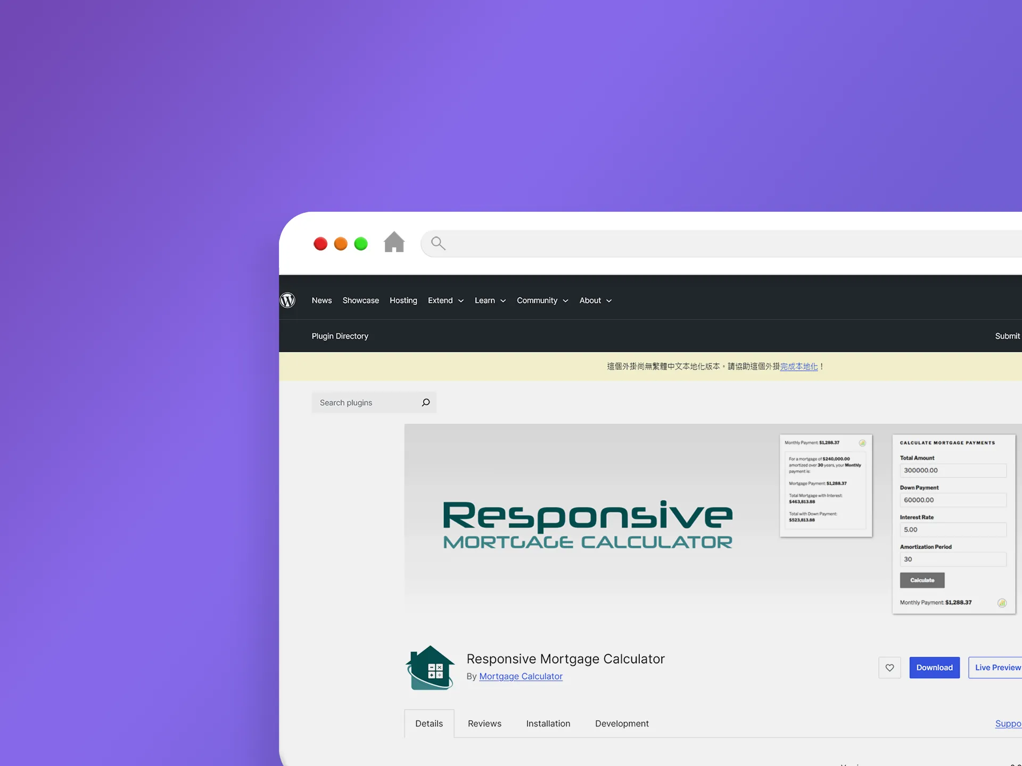Open Plugin Directory link
The height and width of the screenshot is (766, 1022).
pyautogui.click(x=340, y=336)
